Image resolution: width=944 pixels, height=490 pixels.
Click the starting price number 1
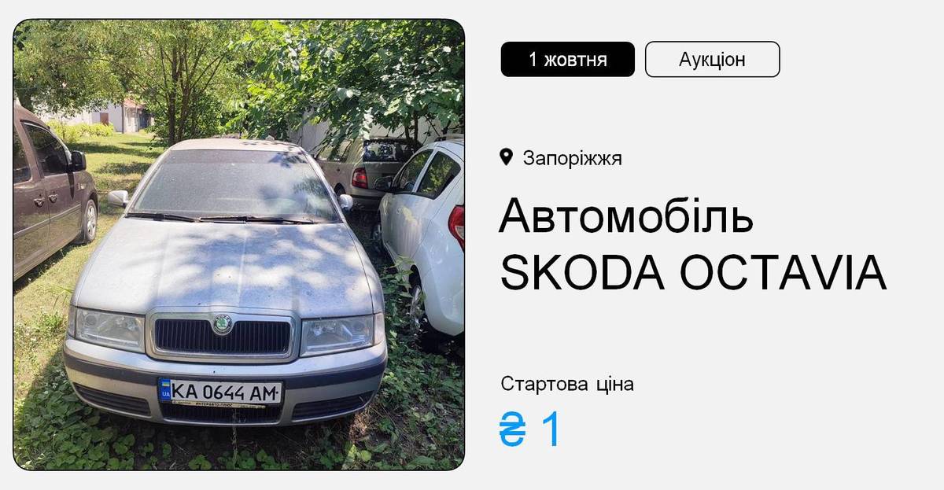(x=552, y=431)
